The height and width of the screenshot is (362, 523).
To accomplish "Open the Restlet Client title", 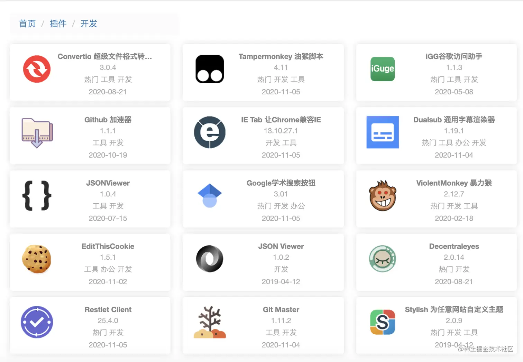I will click(x=108, y=309).
